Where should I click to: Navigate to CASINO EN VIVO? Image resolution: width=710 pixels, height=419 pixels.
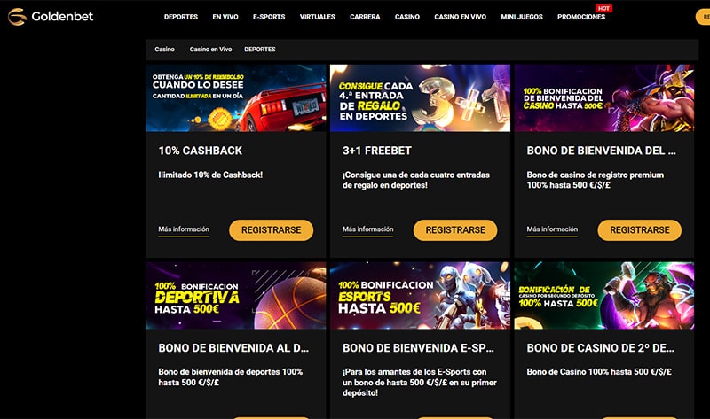click(460, 17)
